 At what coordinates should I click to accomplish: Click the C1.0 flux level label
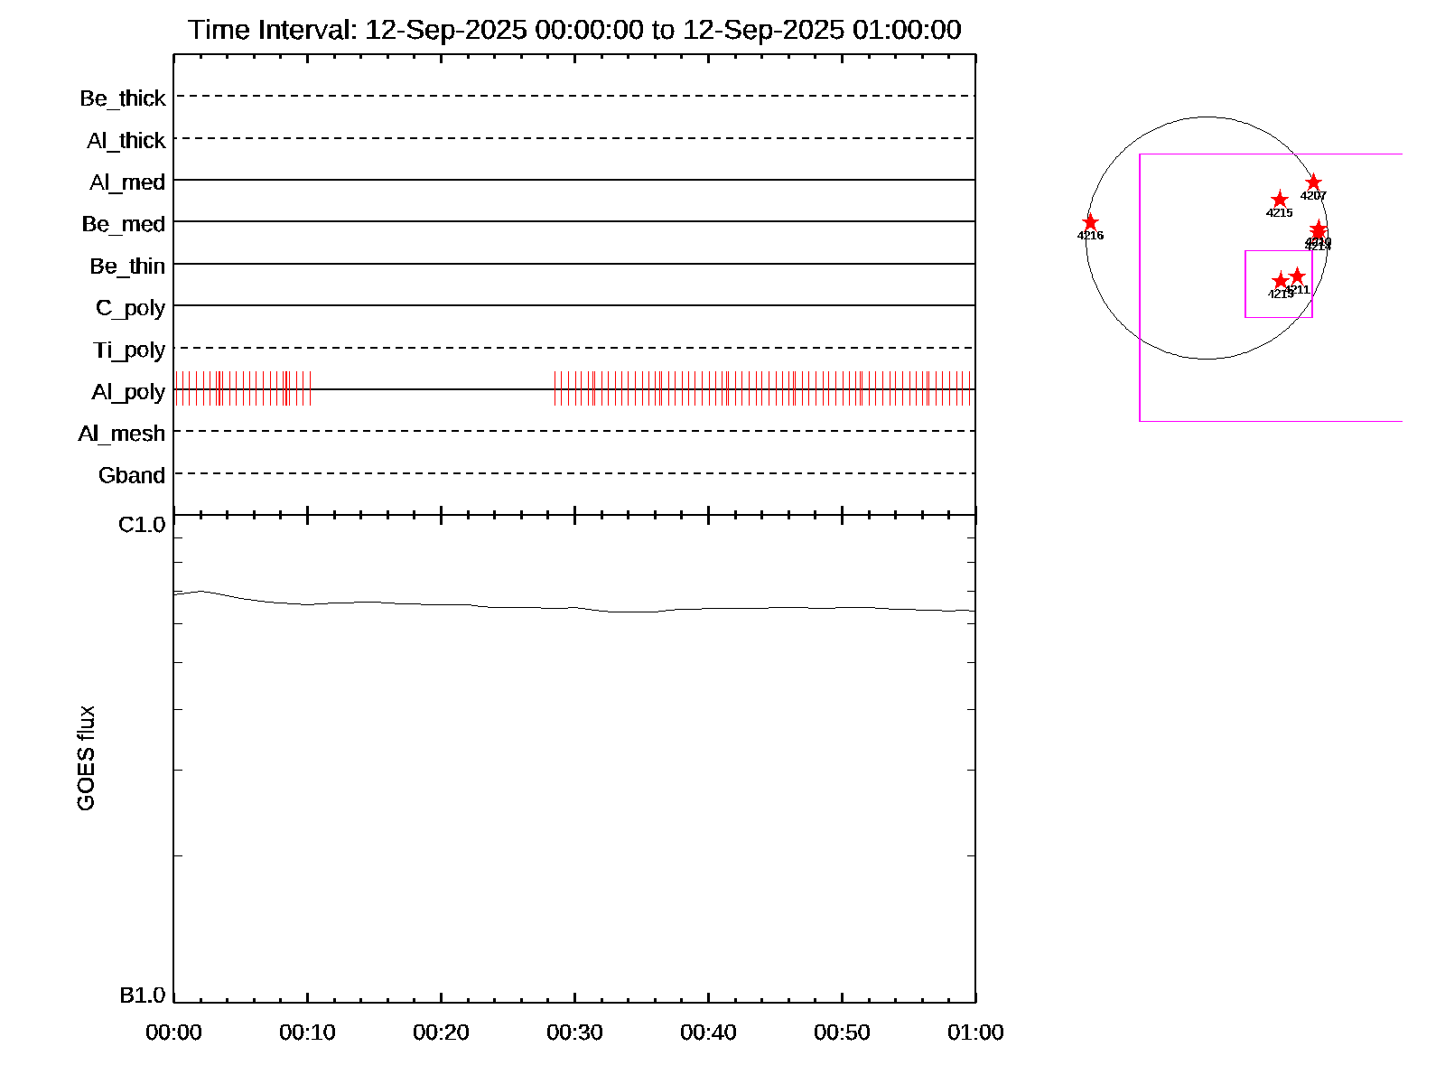point(142,525)
